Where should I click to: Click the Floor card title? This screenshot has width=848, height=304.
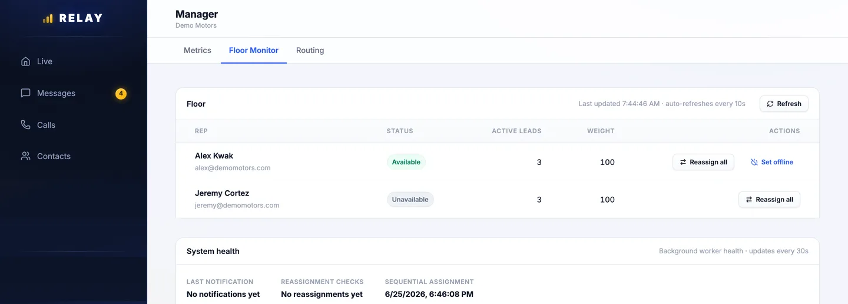[x=196, y=104]
